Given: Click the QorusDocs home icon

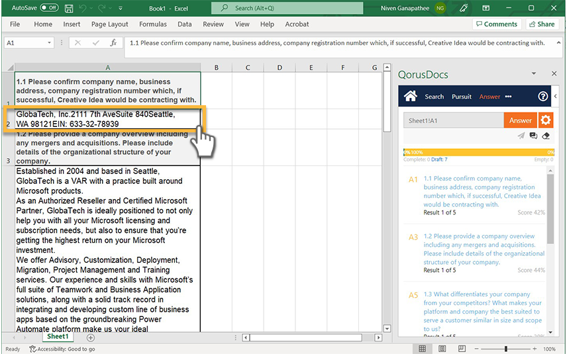Looking at the screenshot, I should [x=410, y=97].
